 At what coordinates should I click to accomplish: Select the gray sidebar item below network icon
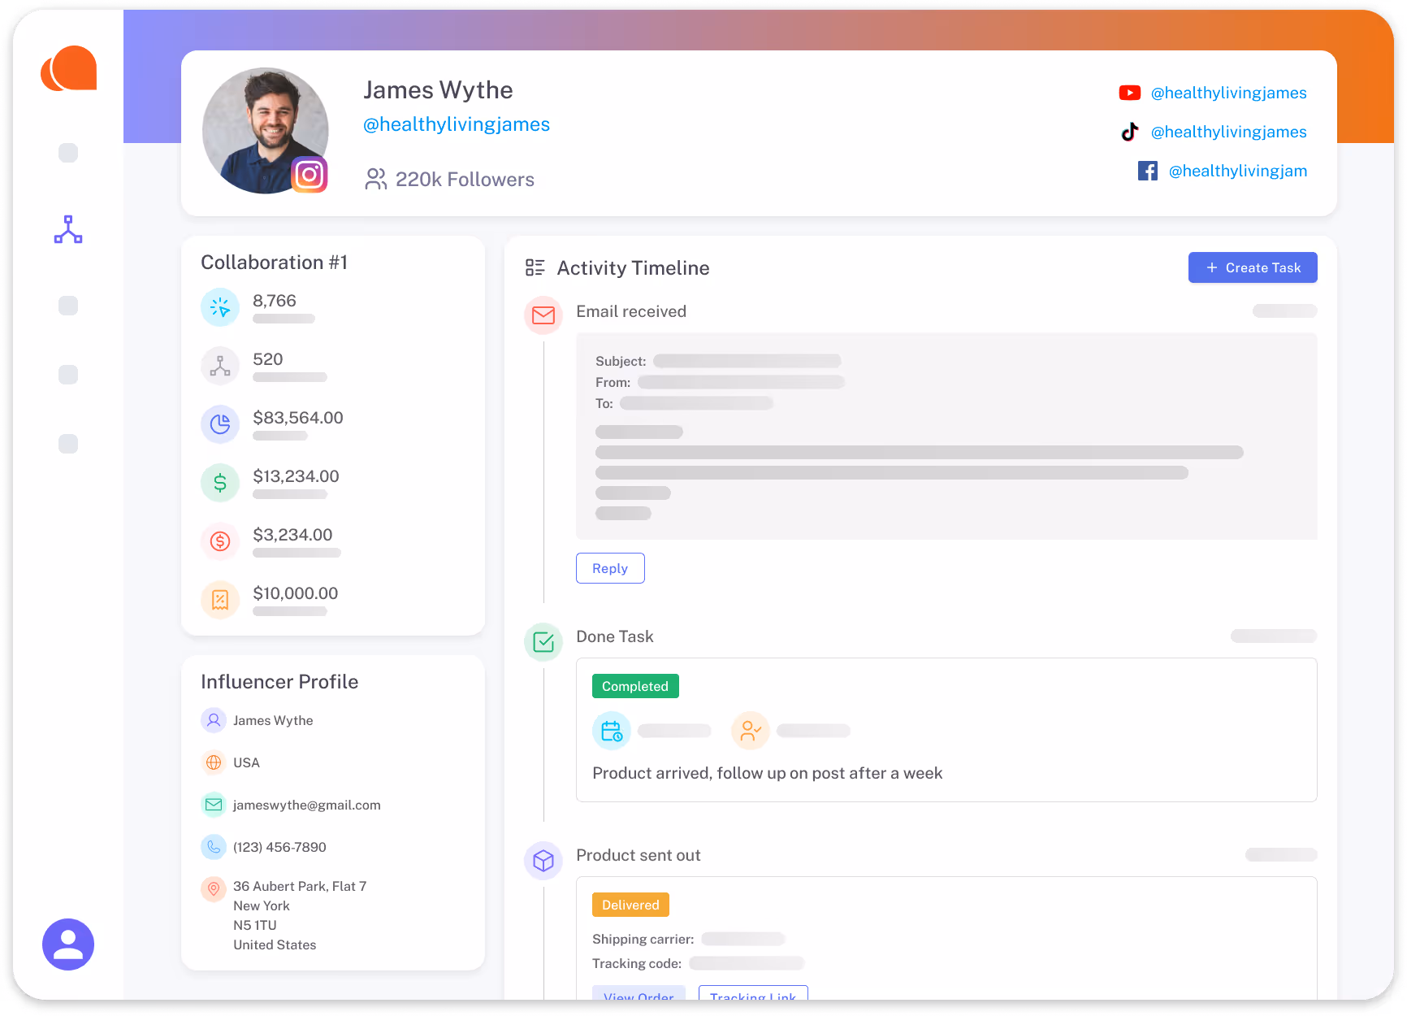[68, 306]
